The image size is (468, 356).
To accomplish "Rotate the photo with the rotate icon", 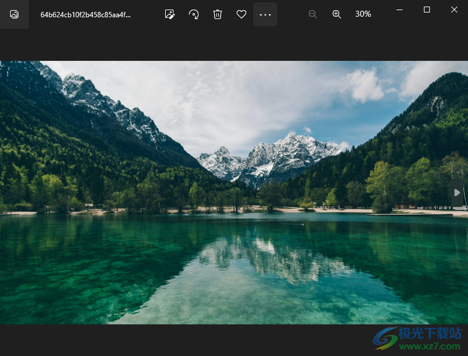I will coord(194,14).
